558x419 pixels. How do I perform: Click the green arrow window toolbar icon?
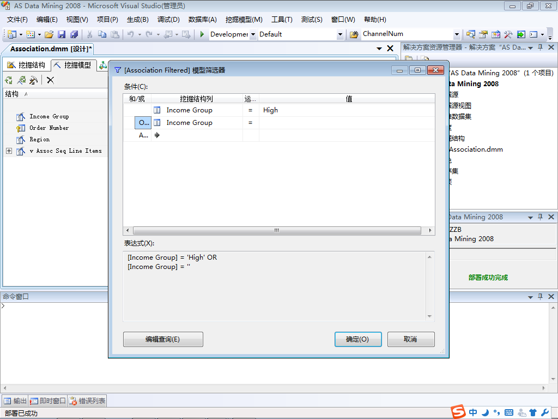pos(521,34)
